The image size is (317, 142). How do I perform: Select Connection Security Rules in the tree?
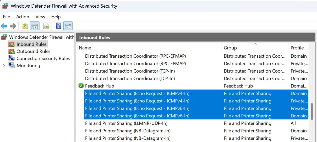(x=43, y=58)
